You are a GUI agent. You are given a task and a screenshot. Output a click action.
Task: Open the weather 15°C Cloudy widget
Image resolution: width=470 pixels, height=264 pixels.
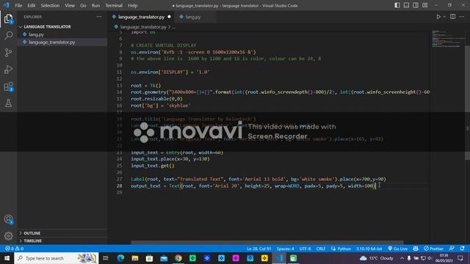377,258
